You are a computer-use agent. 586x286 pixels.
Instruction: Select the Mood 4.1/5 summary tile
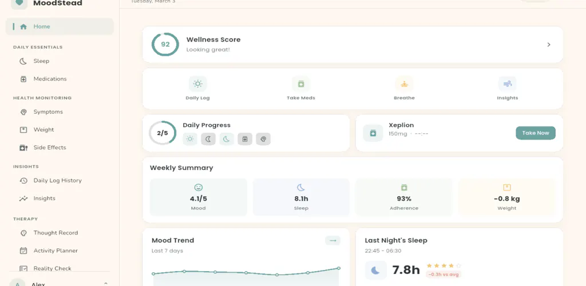[x=199, y=197]
